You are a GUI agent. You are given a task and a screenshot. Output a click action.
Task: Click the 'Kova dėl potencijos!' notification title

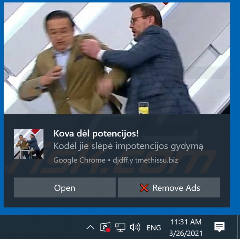point(96,133)
